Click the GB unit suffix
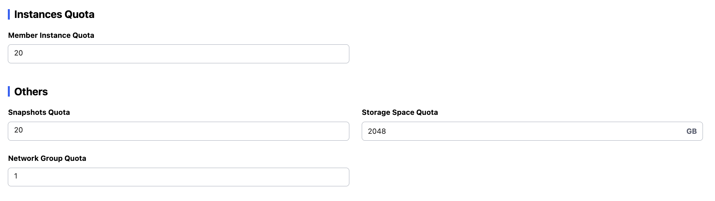715x201 pixels. (x=691, y=131)
